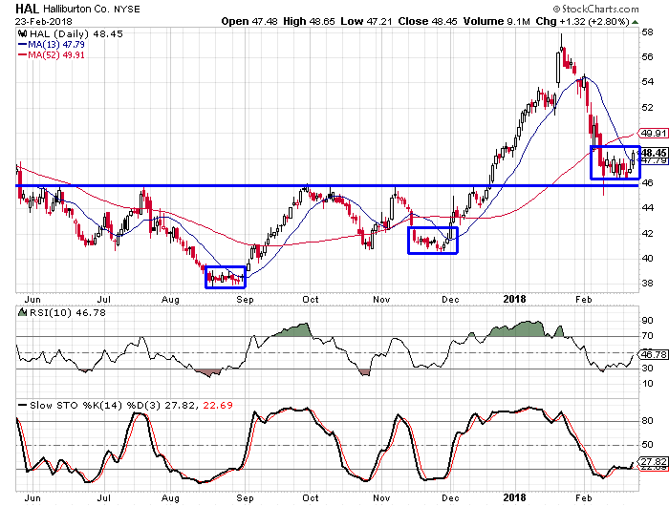Click the candlestick icon beside HAL (Daily)

23,33
